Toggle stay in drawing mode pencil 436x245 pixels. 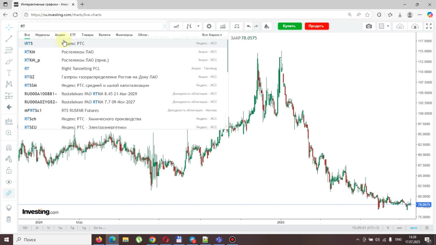click(9, 159)
